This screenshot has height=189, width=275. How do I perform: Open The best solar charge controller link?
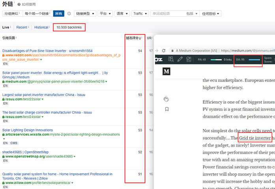tap(47, 112)
